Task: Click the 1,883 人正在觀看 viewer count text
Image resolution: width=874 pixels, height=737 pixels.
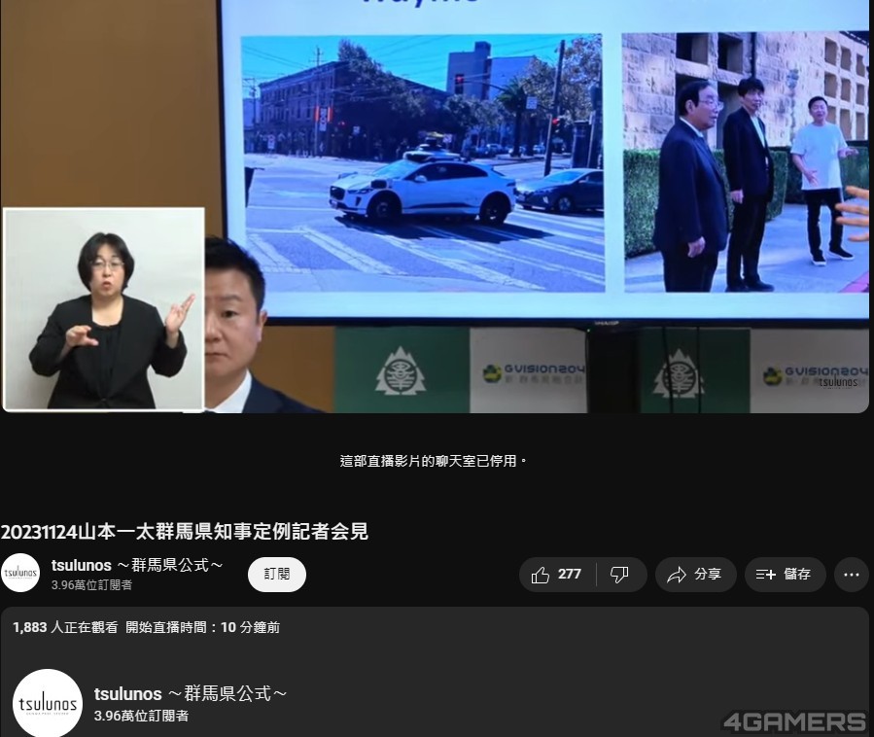Action: click(65, 628)
